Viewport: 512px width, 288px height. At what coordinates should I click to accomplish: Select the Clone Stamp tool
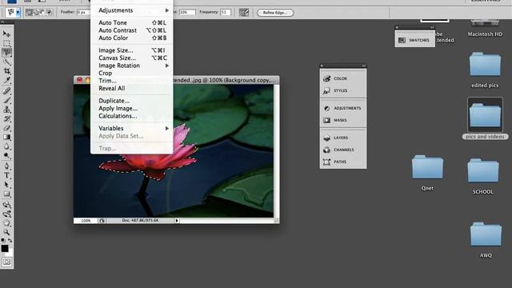coord(6,110)
